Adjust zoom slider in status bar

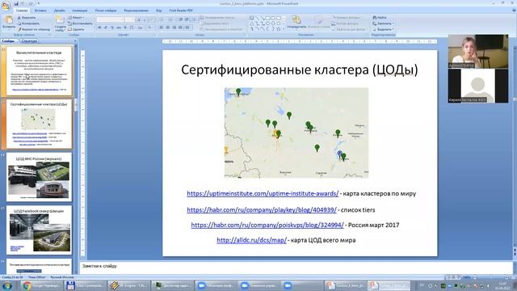491,277
